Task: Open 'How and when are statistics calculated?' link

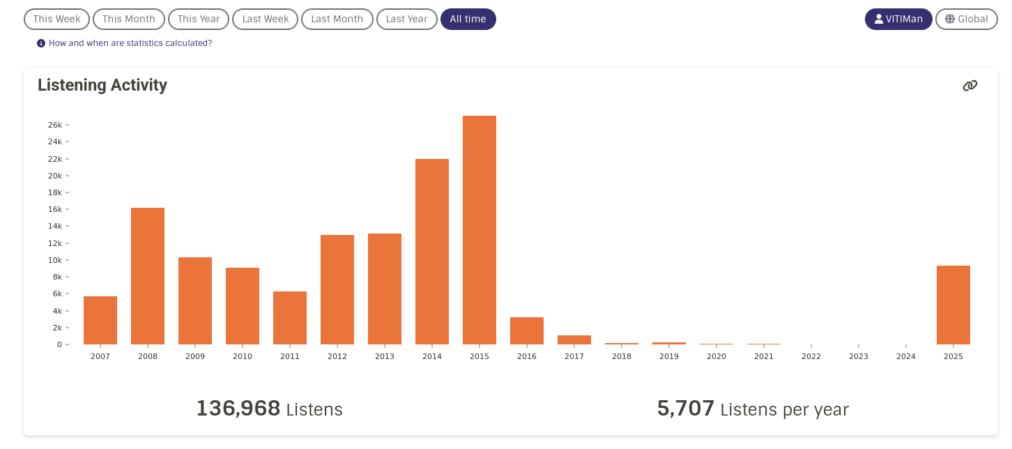Action: click(x=130, y=43)
